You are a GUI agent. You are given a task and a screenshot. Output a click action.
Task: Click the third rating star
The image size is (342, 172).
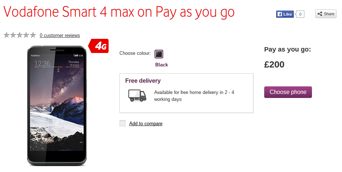coord(20,35)
